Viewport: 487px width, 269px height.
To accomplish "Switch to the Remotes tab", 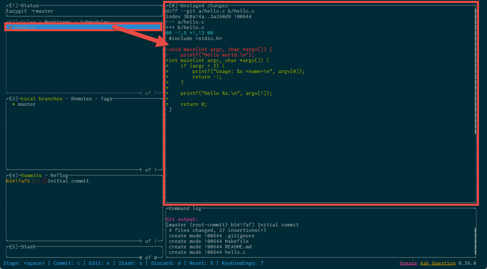I will pyautogui.click(x=81, y=99).
